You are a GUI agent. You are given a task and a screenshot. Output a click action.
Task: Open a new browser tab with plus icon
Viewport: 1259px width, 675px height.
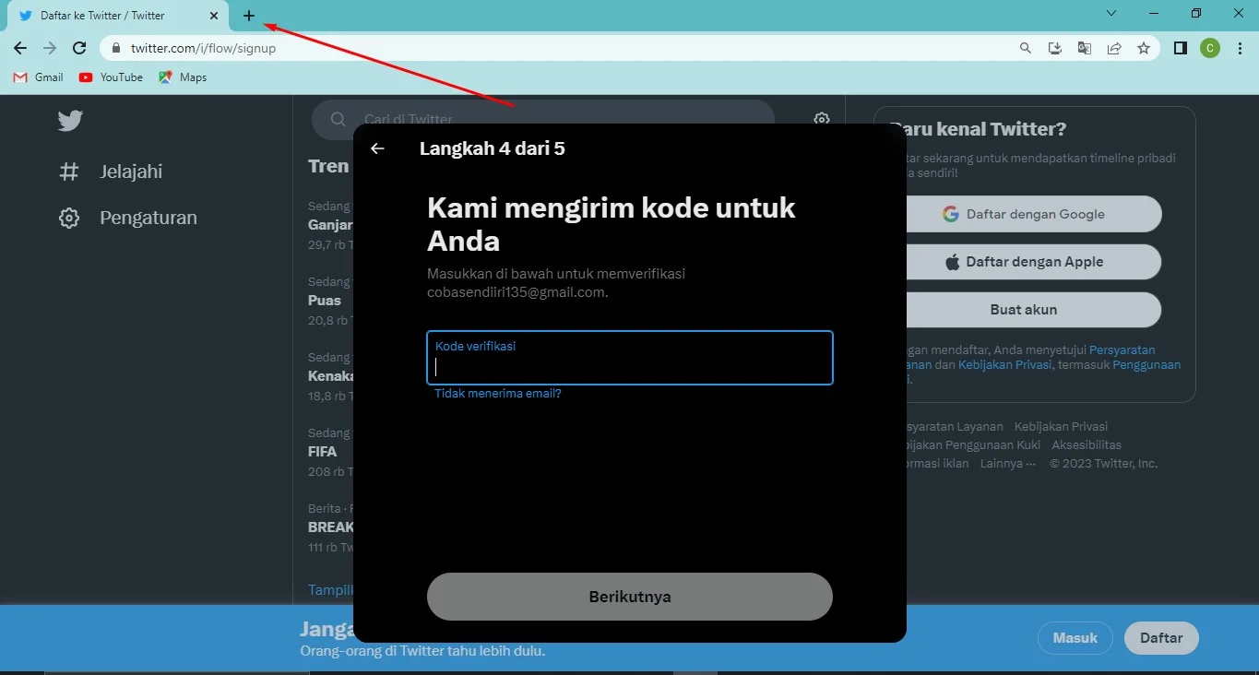click(249, 16)
